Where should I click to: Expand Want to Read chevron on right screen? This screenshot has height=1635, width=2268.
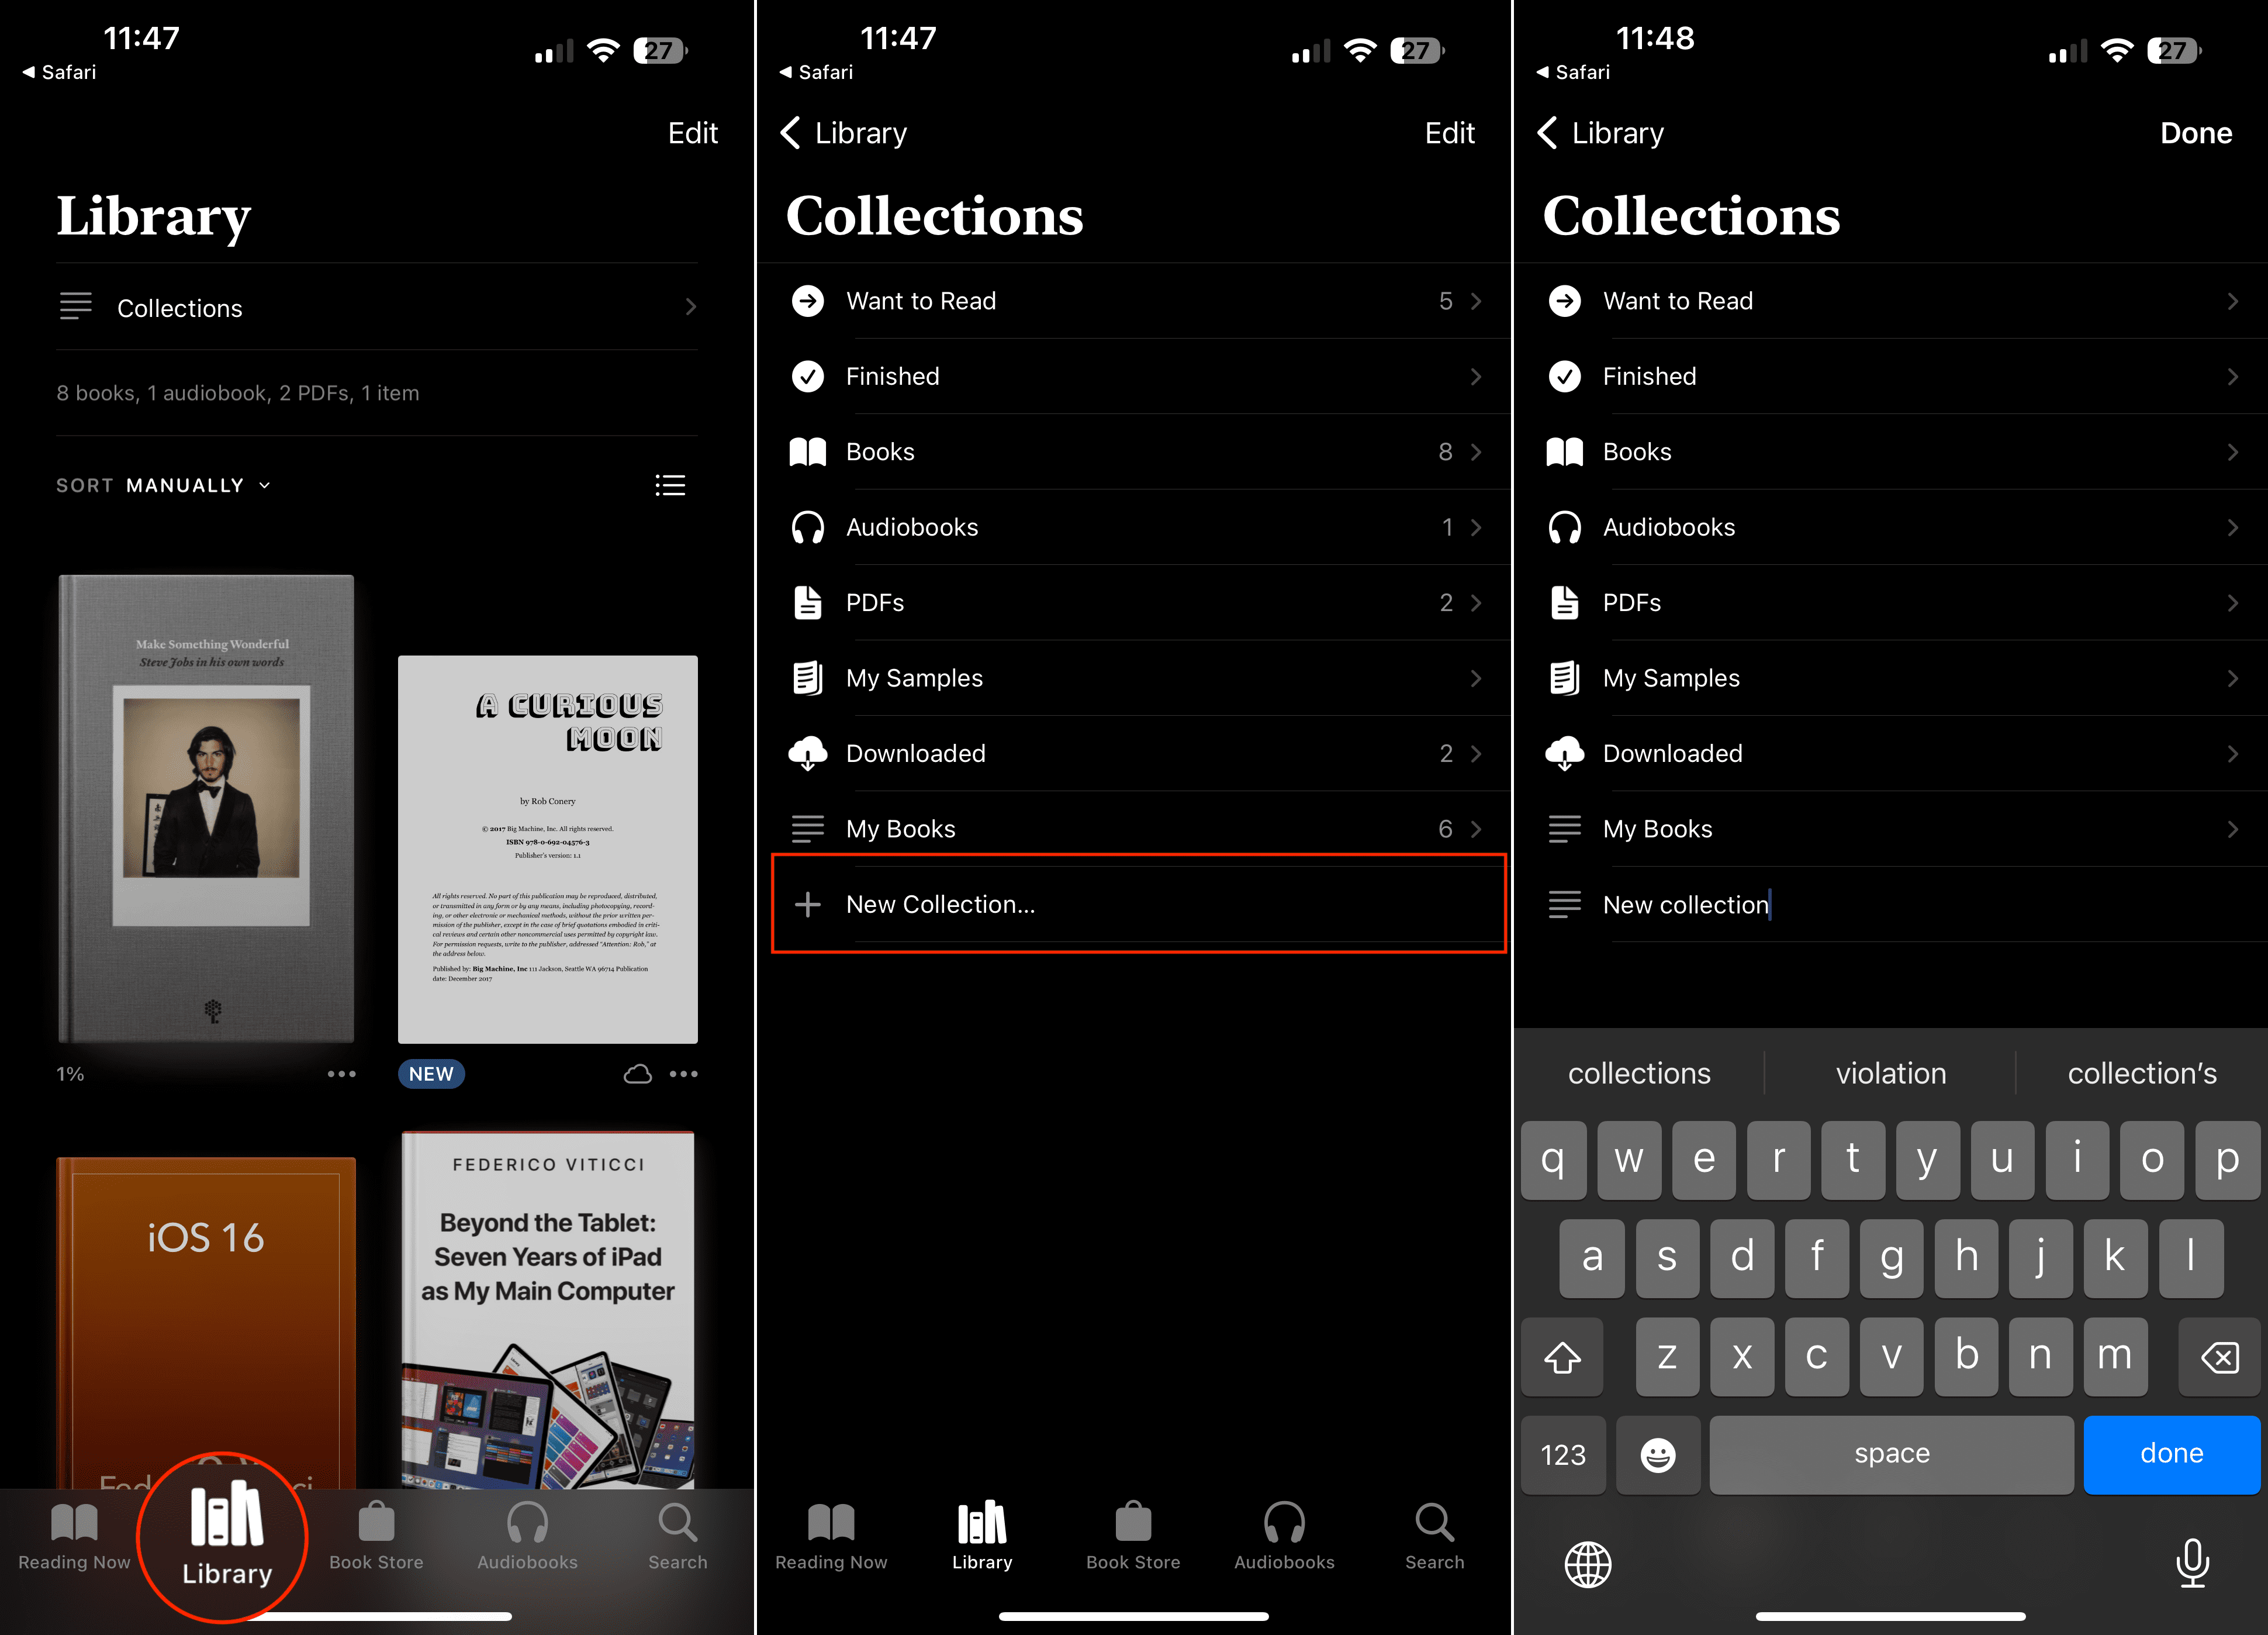pos(2233,301)
